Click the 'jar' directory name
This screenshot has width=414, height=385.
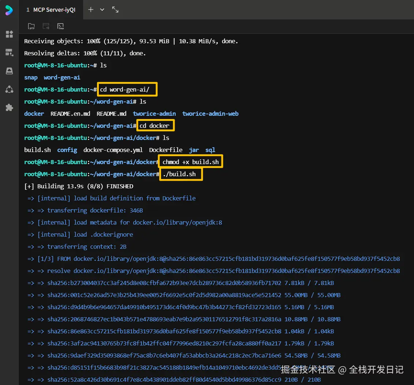194,150
